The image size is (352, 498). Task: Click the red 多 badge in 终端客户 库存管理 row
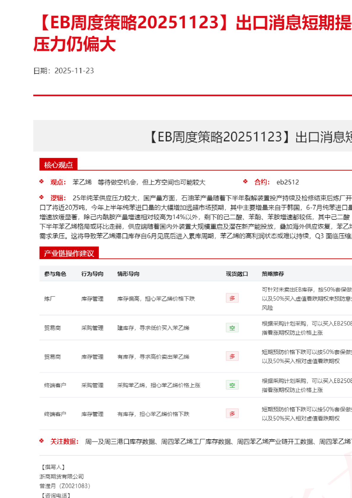[x=232, y=414]
